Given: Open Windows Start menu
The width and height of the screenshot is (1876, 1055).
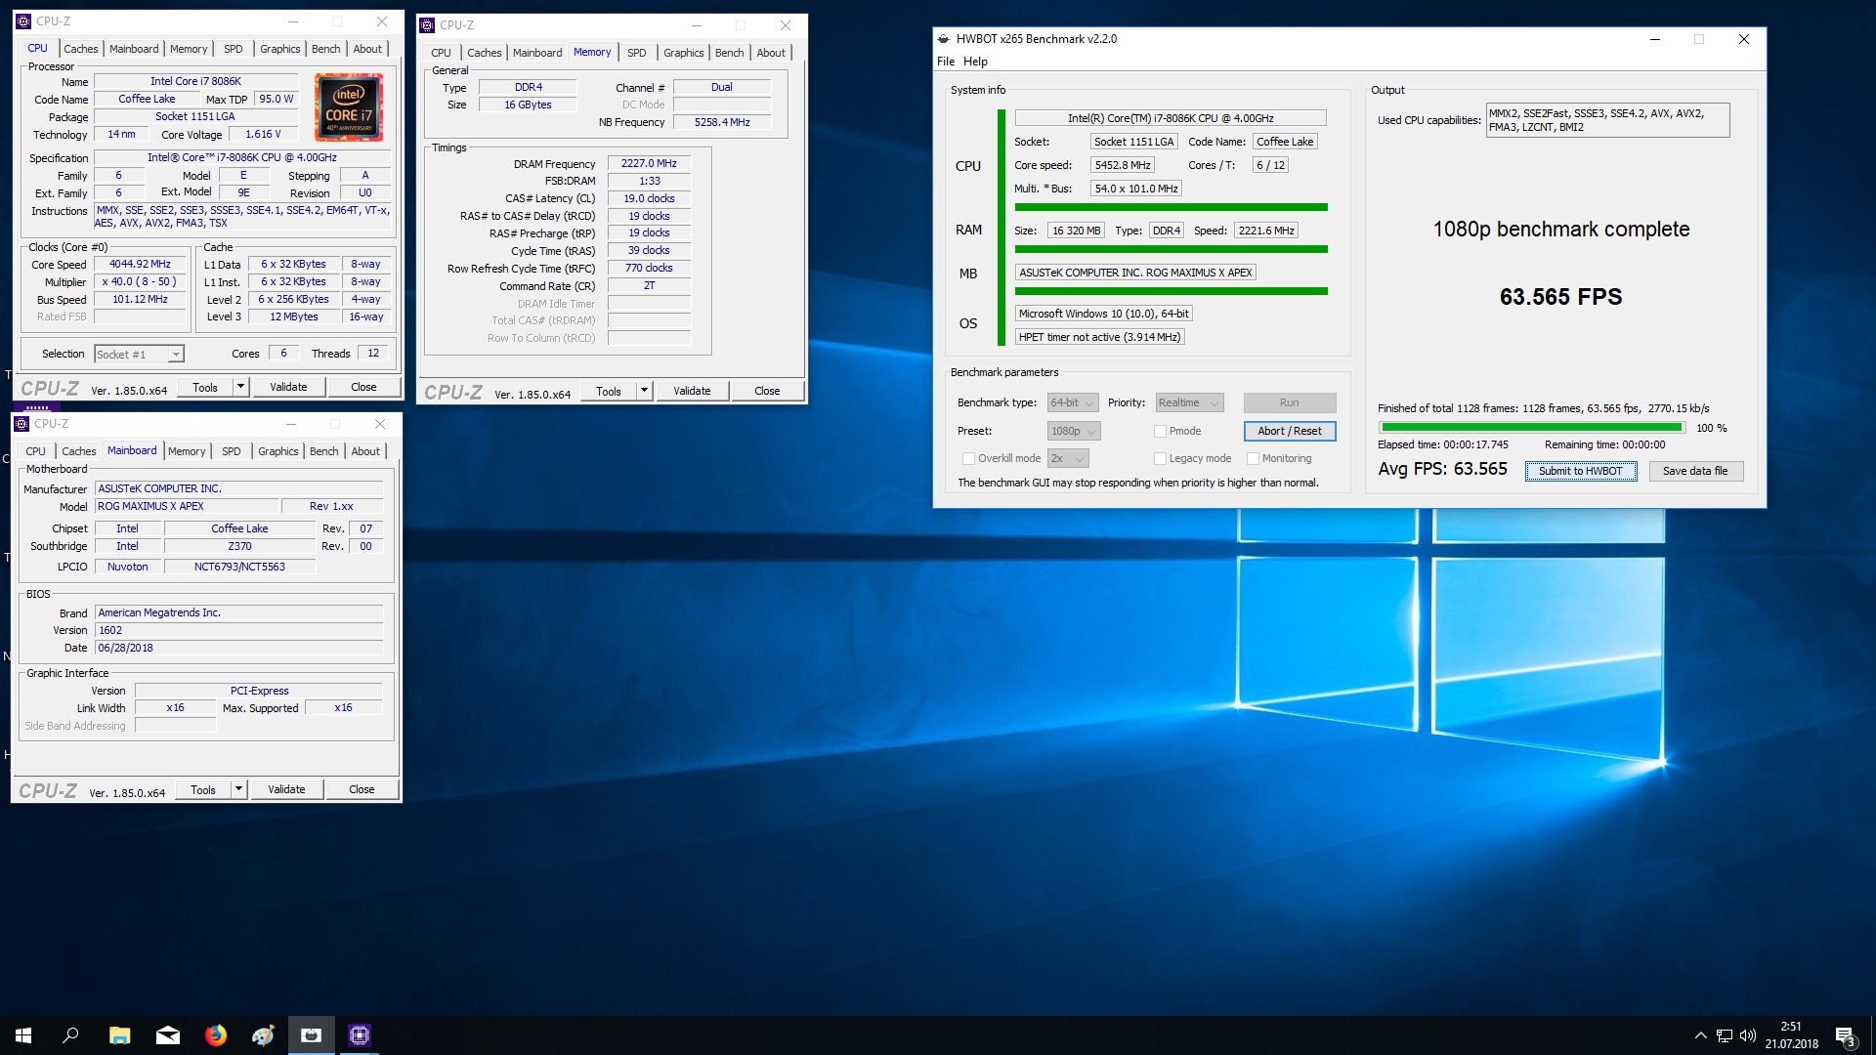Looking at the screenshot, I should 23,1035.
